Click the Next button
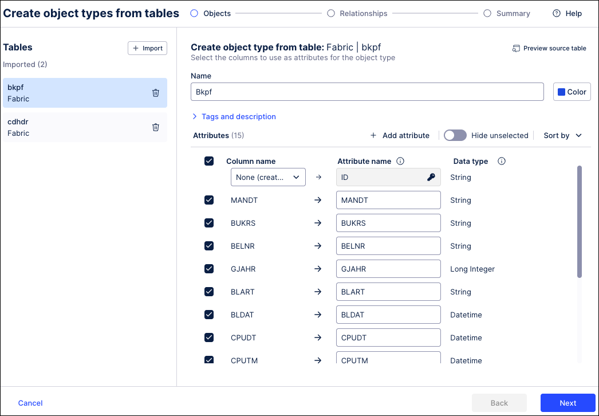 568,403
